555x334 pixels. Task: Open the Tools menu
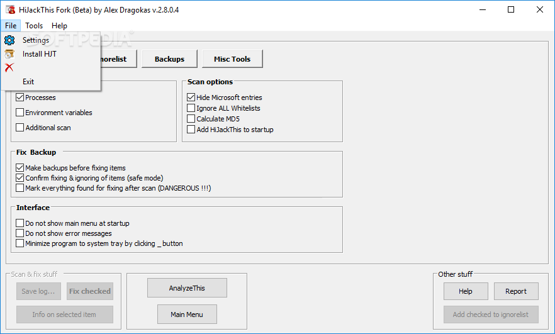(x=34, y=25)
